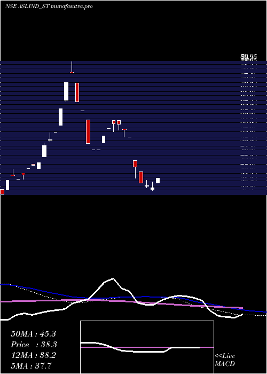Click inside the MACD indicator box
This screenshot has width=267, height=374.
point(147,347)
